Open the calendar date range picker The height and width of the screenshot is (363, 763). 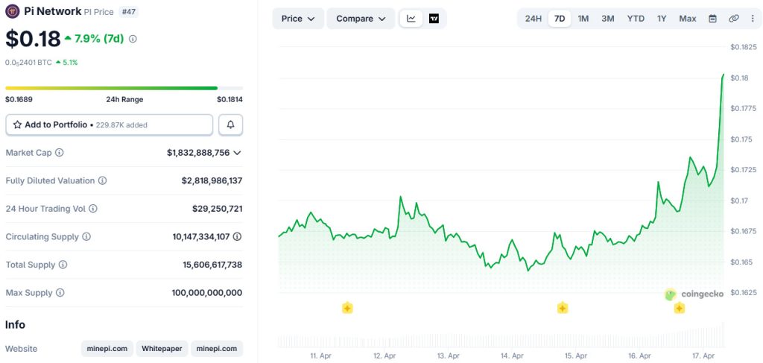tap(712, 19)
